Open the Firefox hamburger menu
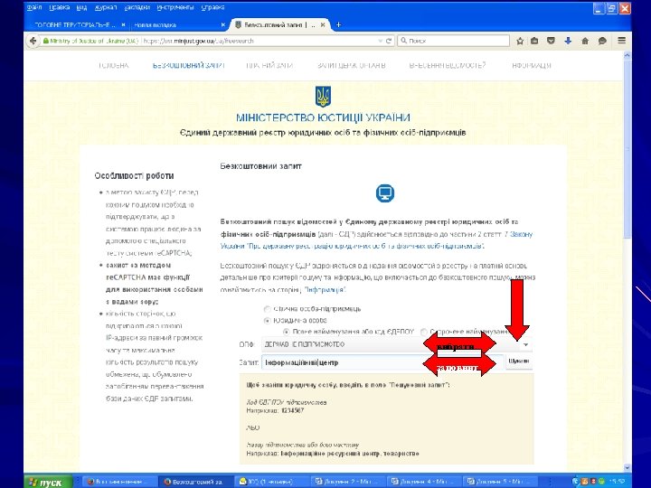 coord(621,41)
